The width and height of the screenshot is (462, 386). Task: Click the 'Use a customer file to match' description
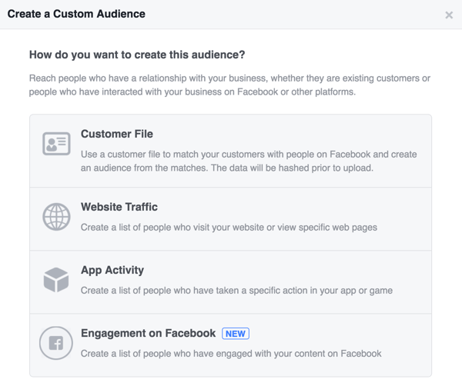(x=154, y=154)
